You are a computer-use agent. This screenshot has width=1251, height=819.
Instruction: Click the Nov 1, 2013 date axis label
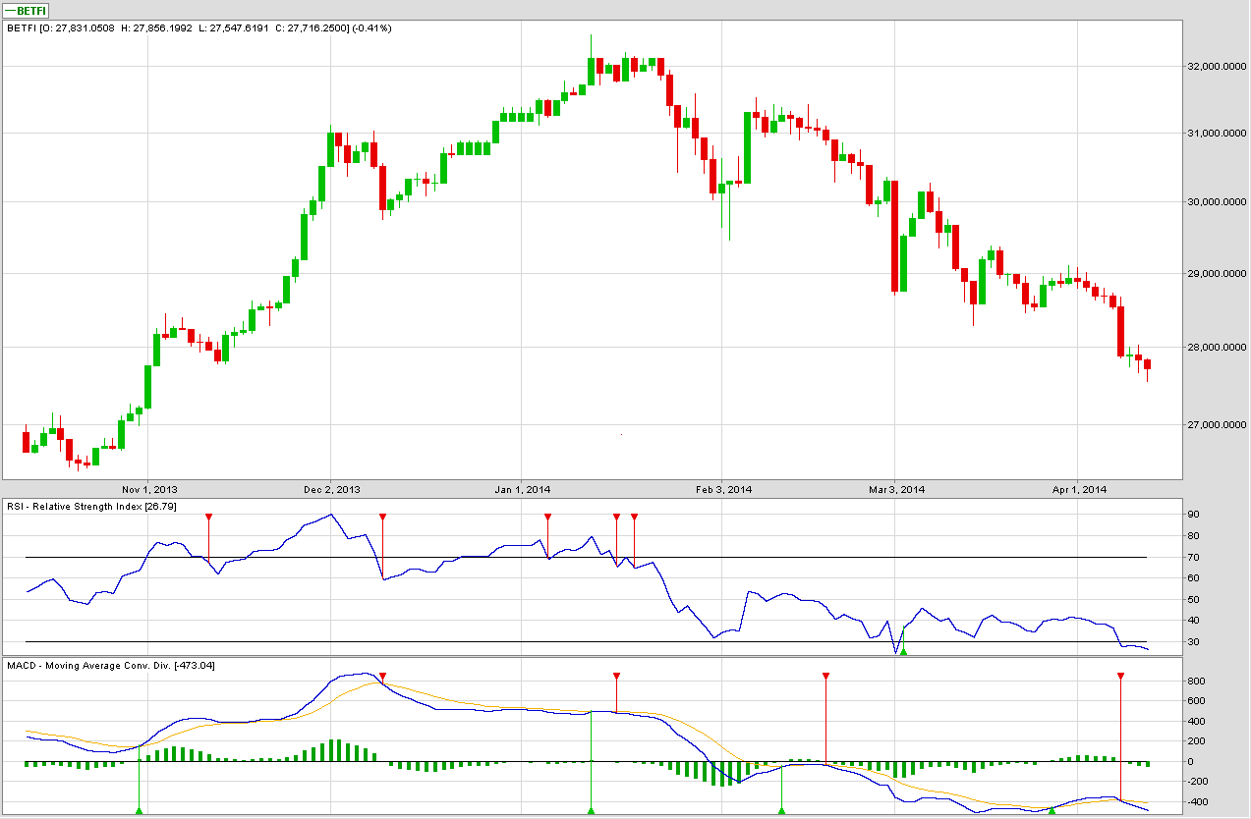tap(148, 489)
